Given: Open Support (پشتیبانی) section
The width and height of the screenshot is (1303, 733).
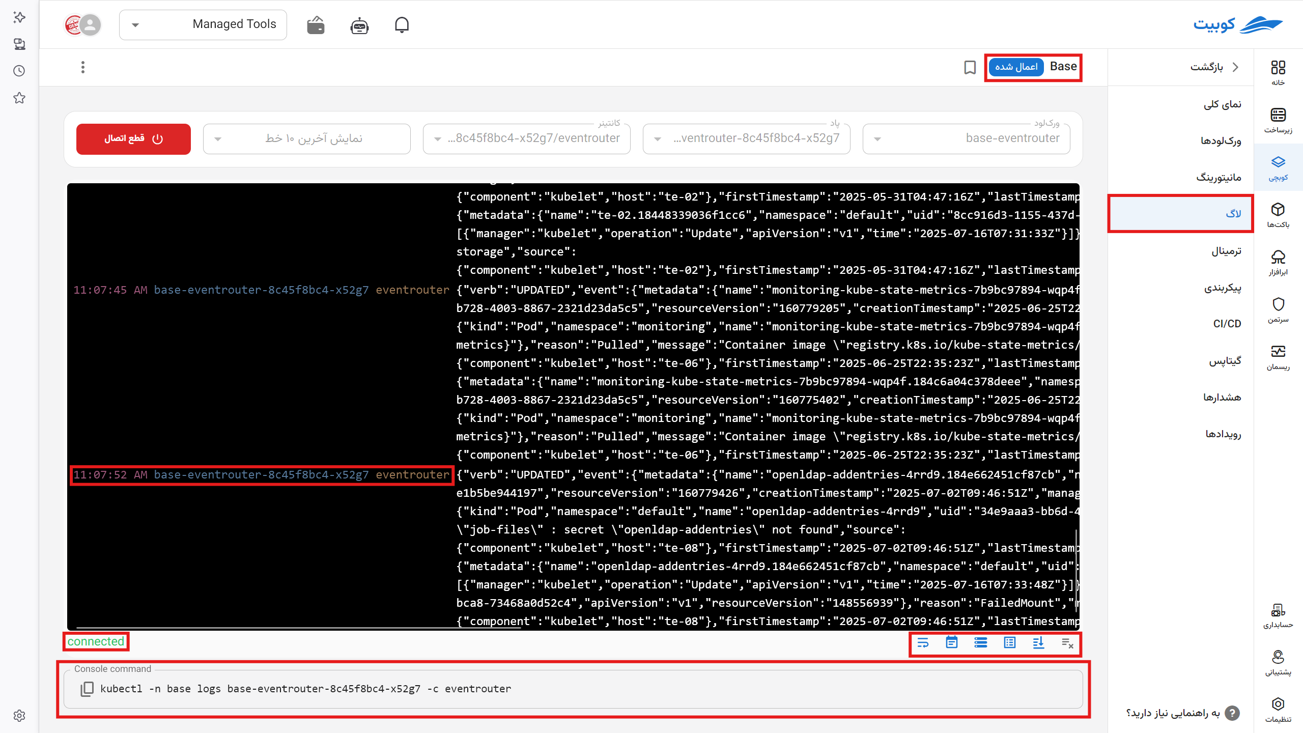Looking at the screenshot, I should point(1278,663).
